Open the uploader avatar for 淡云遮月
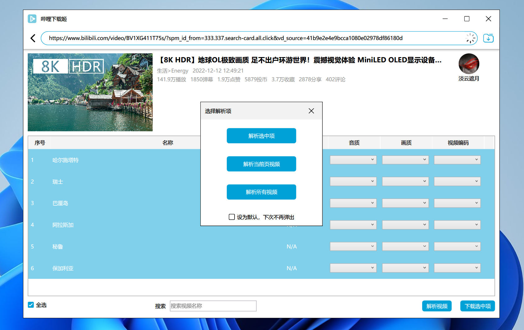Image resolution: width=524 pixels, height=330 pixels. click(x=469, y=64)
